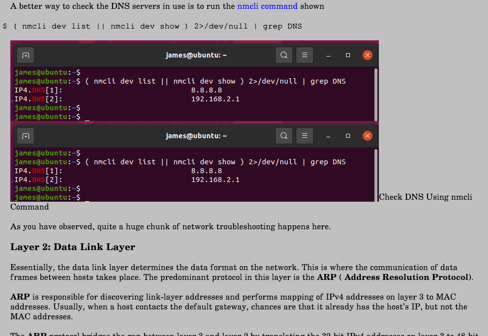Screen dimensions: 488x336
Task: Click 192.168.2.1 in the lower terminal
Action: coord(215,180)
